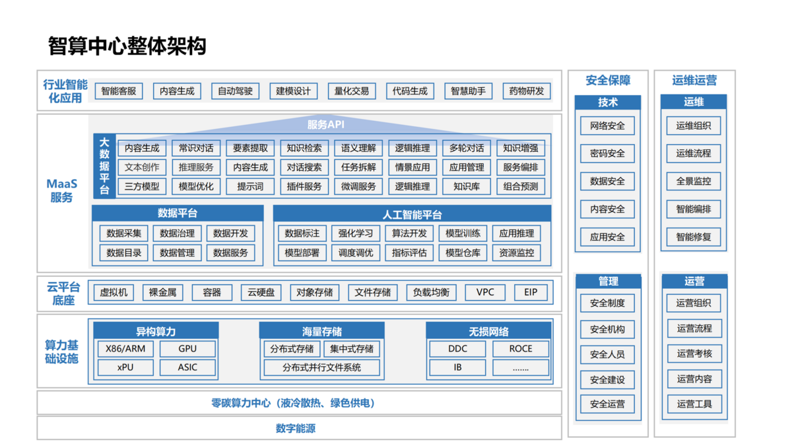792x446 pixels.
Task: Select the 安全制度 box
Action: click(x=607, y=303)
